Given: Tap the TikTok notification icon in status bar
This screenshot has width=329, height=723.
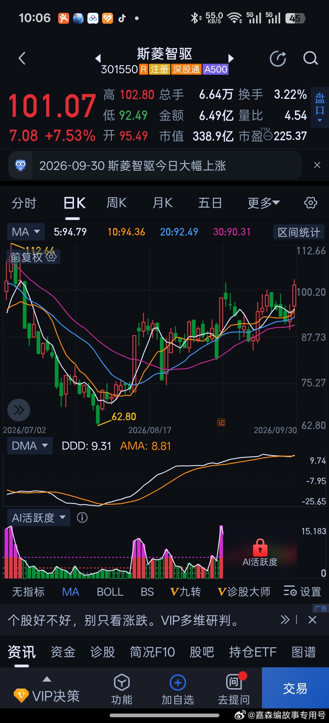Looking at the screenshot, I should pyautogui.click(x=122, y=18).
